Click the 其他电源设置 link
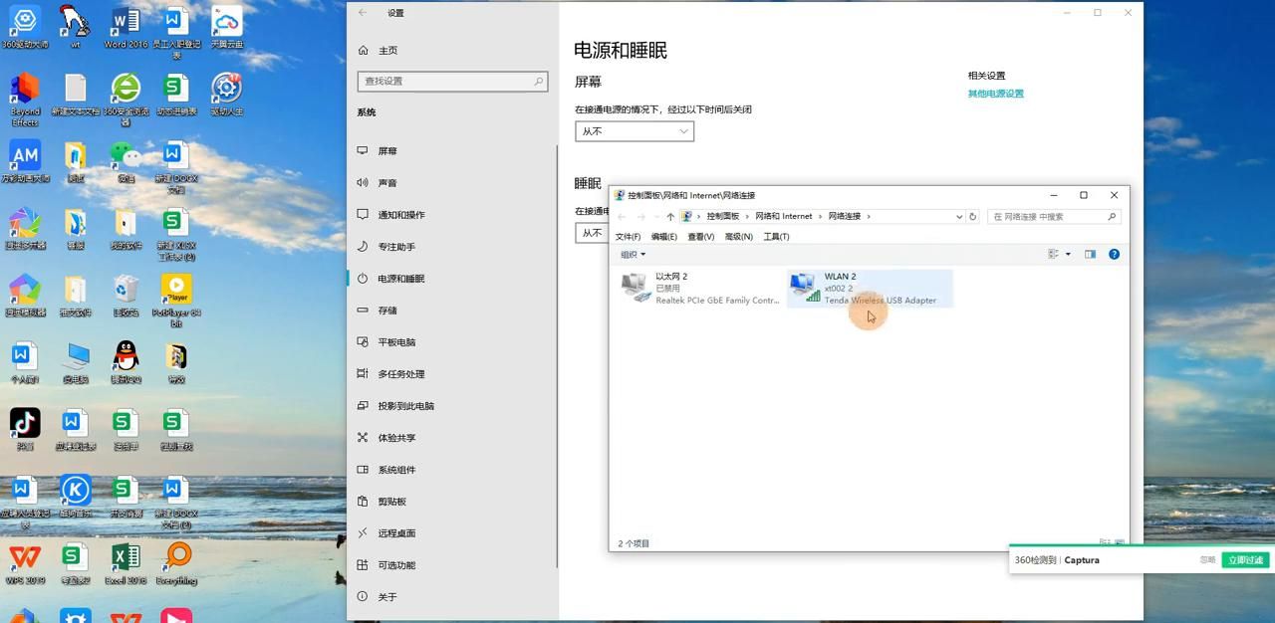 point(995,93)
